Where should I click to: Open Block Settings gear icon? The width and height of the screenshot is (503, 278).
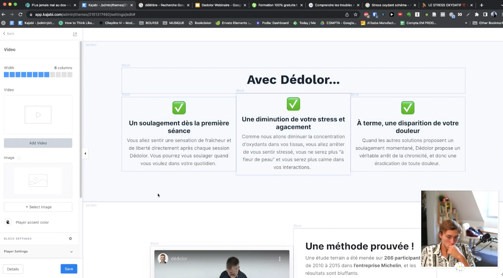click(70, 239)
